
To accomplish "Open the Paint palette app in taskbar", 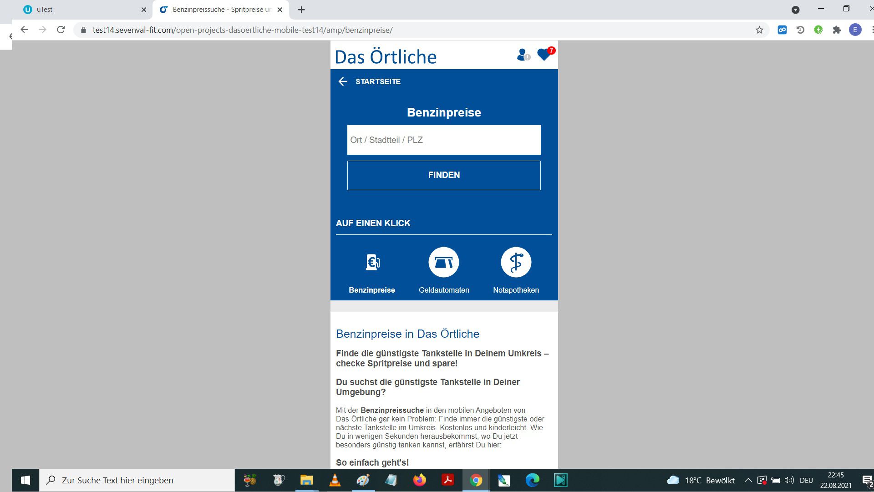I will coord(363,480).
